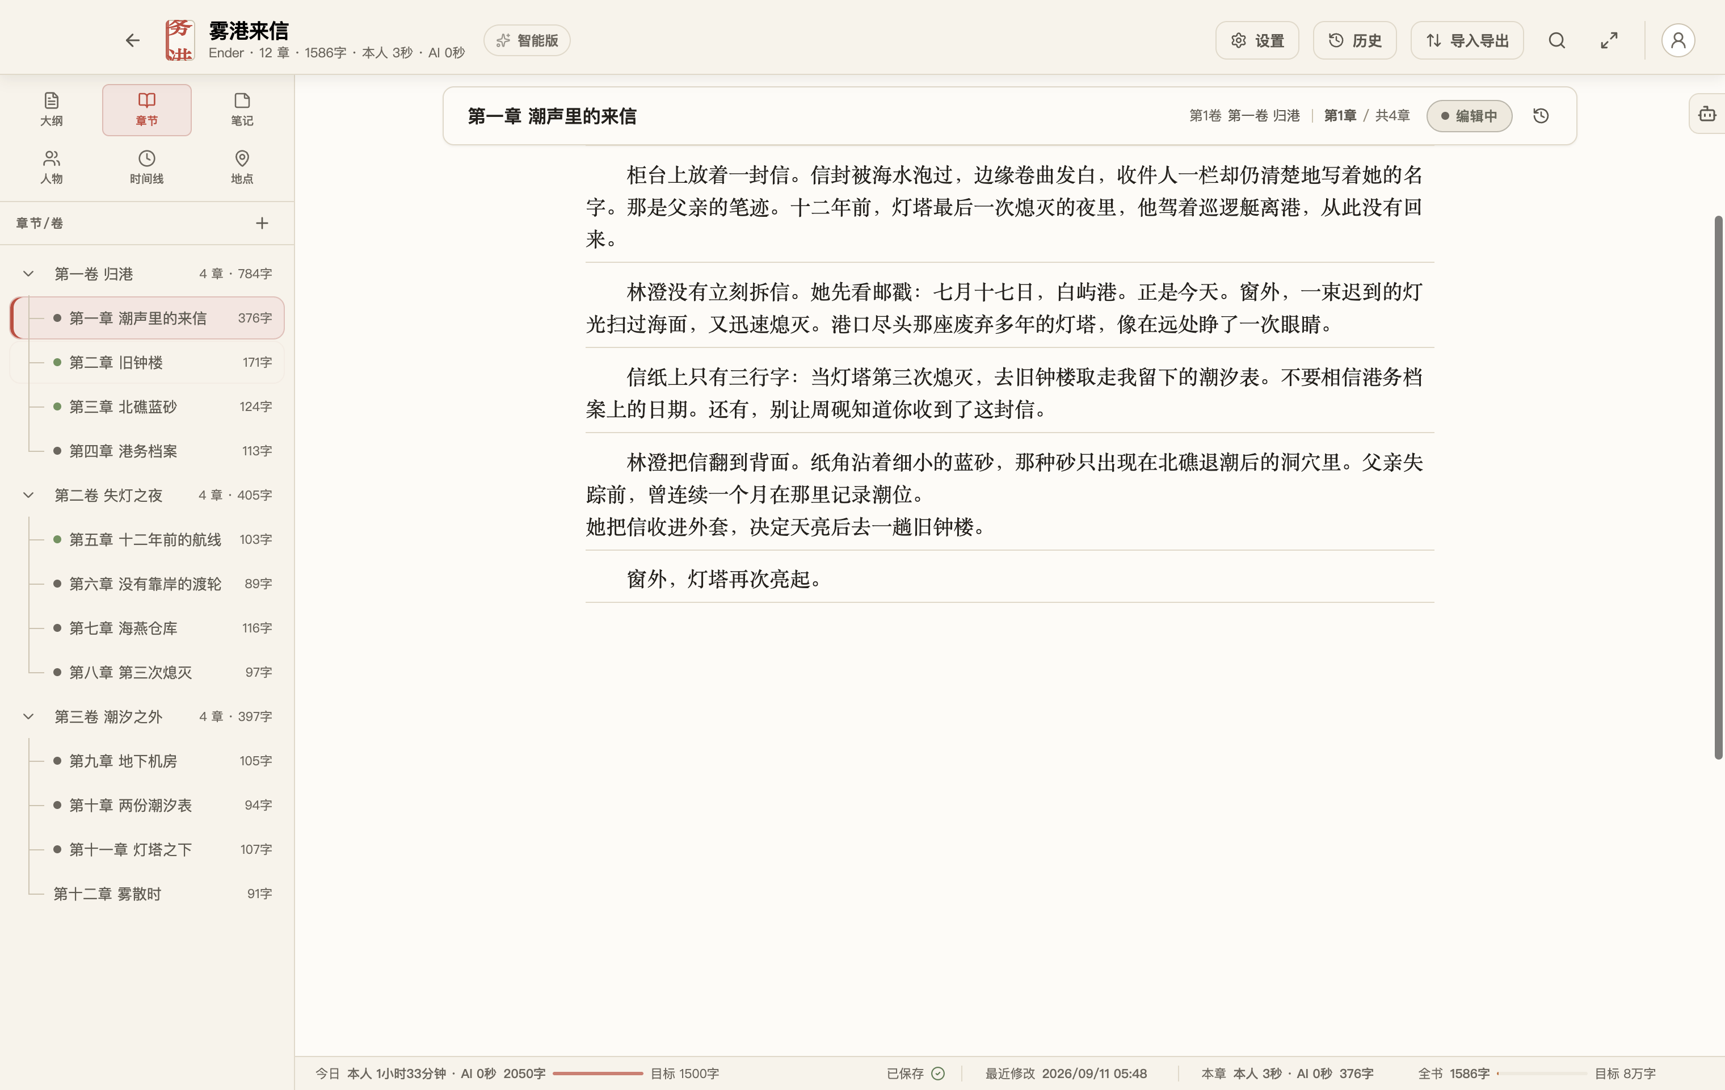The width and height of the screenshot is (1725, 1090).
Task: Collapse the 第二卷 失灯之夜 volume
Action: 28,495
